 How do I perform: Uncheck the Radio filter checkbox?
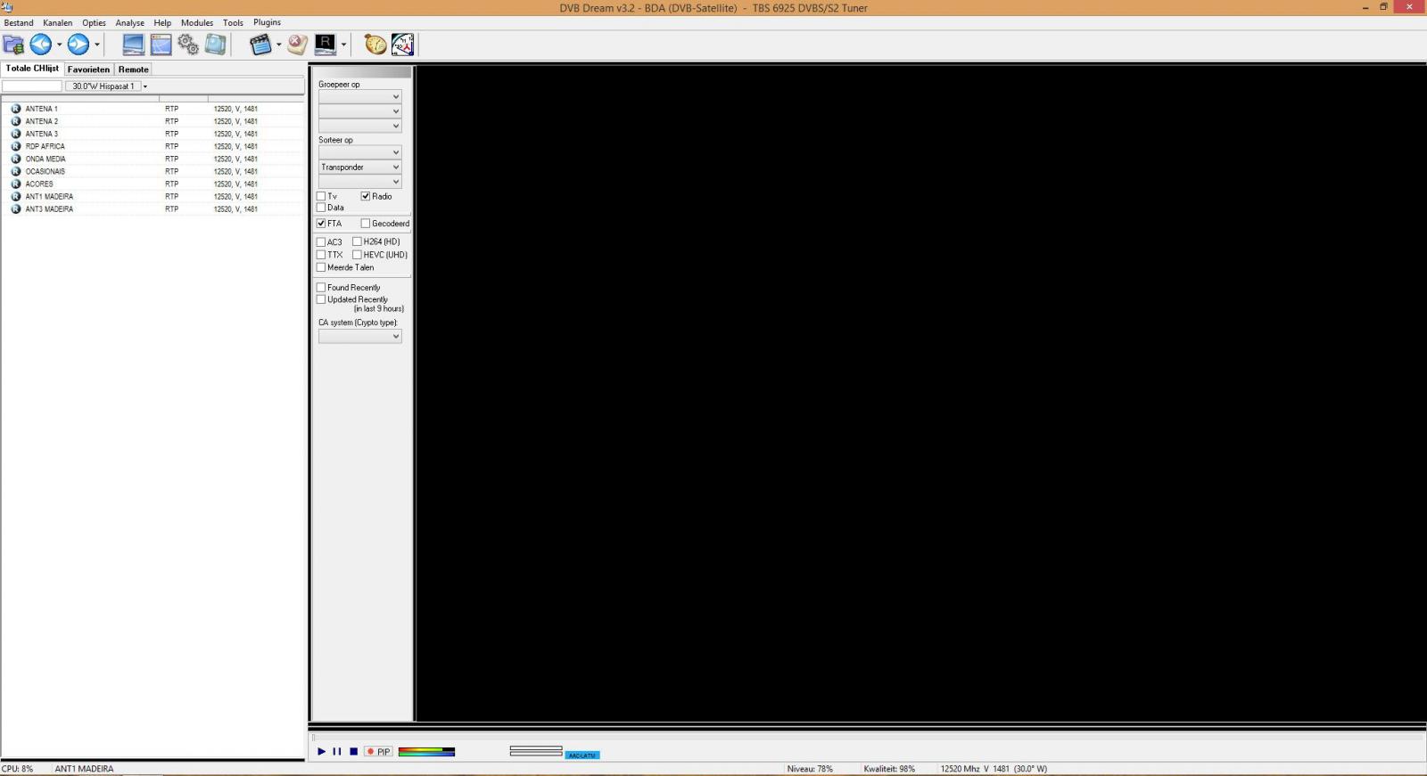click(366, 196)
